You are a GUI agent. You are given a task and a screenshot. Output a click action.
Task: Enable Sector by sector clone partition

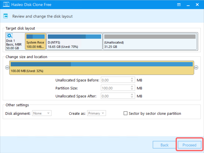(126, 113)
